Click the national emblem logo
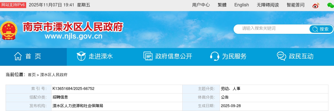 coord(8,31)
